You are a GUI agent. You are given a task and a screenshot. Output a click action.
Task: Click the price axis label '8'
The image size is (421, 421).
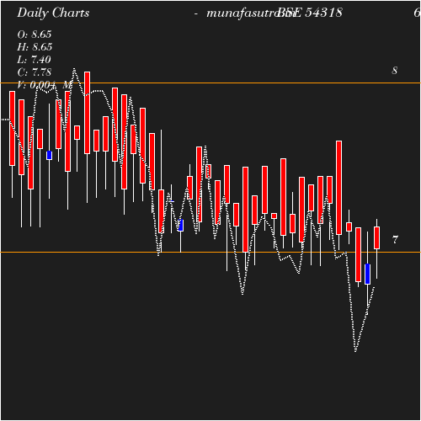[395, 71]
